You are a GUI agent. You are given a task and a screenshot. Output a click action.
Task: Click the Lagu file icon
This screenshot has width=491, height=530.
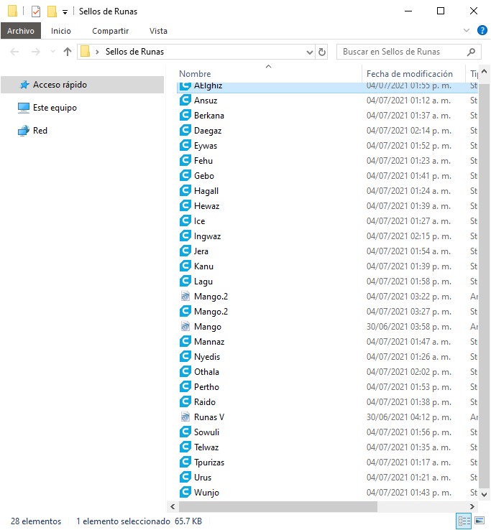[185, 281]
